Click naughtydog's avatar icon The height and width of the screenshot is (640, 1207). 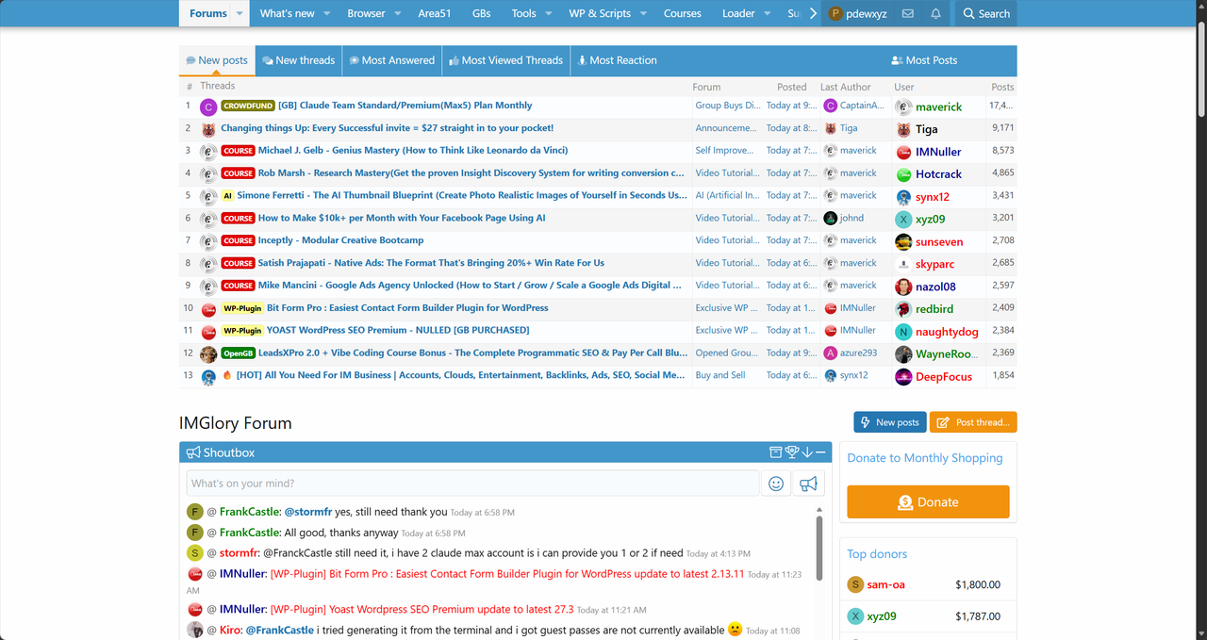coord(903,332)
